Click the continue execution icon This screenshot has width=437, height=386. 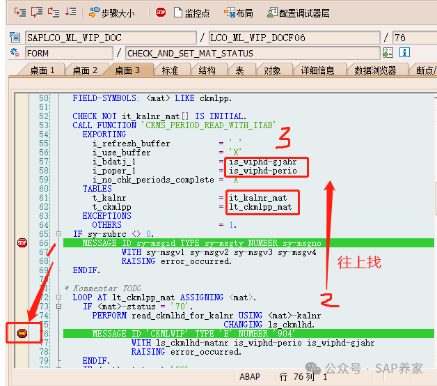point(70,13)
